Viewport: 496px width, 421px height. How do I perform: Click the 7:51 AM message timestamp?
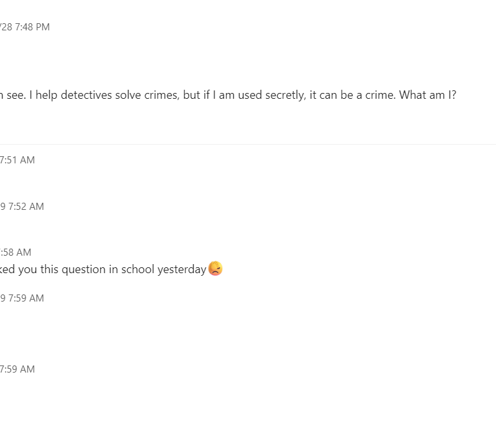tap(17, 160)
